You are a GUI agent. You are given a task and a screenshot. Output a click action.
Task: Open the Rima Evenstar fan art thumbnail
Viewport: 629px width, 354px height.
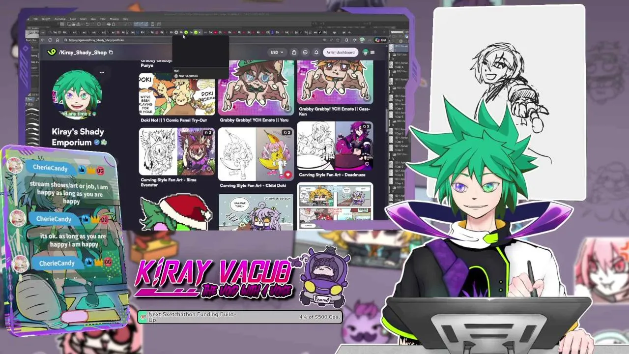click(177, 151)
